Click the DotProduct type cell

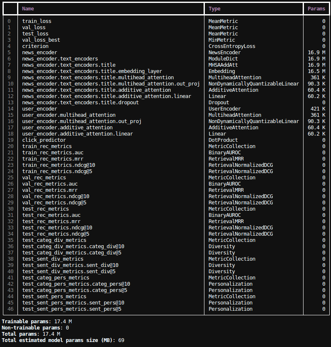pyautogui.click(x=223, y=140)
